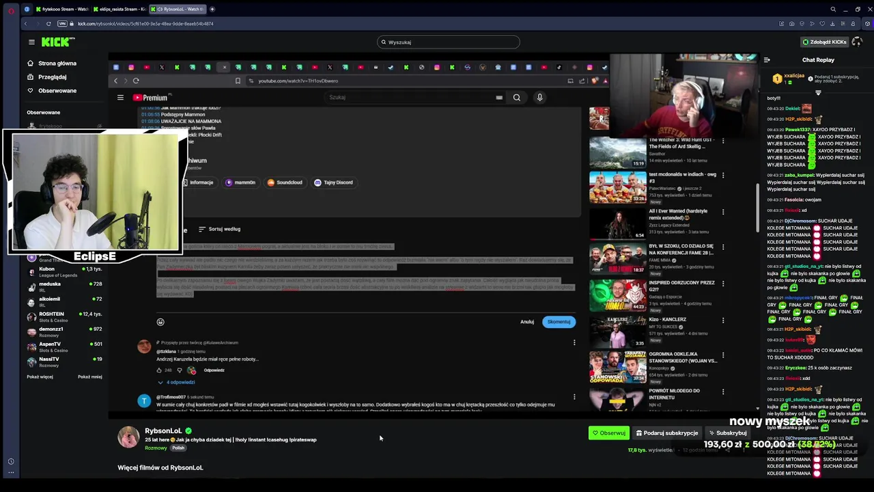The height and width of the screenshot is (492, 874).
Task: Expand 4 odpowiedzi replies
Action: 177,382
